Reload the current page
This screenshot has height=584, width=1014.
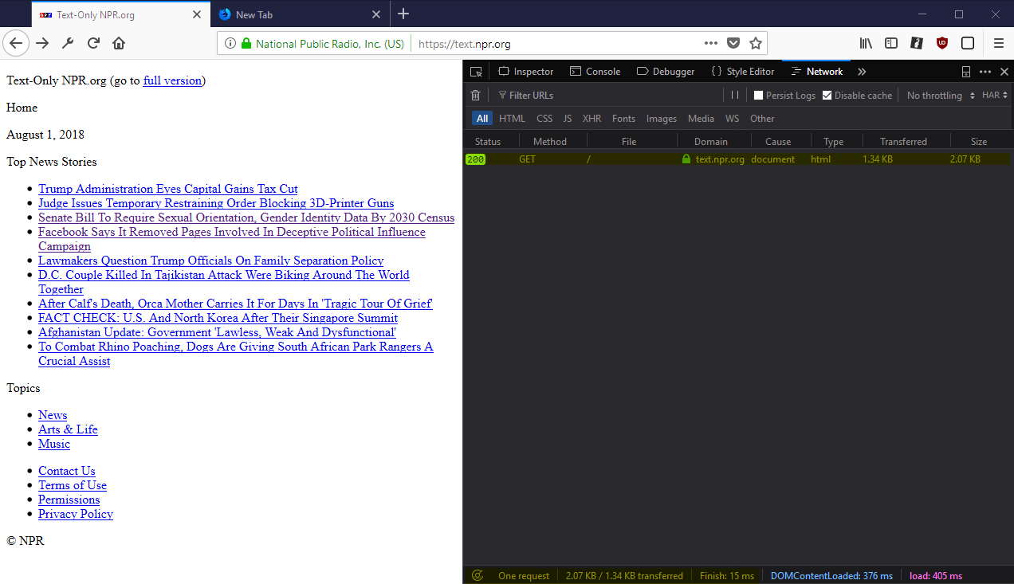coord(93,43)
